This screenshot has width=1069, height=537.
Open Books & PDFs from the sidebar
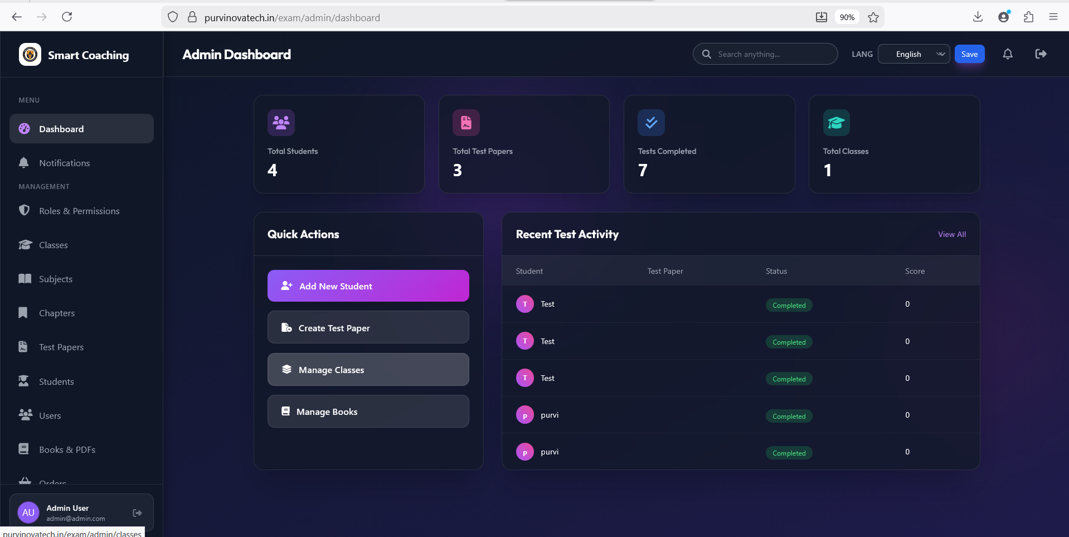pyautogui.click(x=67, y=449)
